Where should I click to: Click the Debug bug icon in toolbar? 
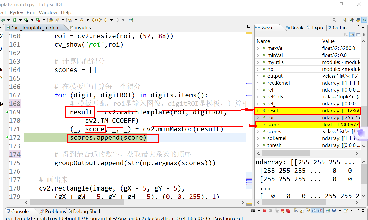coord(3,20)
